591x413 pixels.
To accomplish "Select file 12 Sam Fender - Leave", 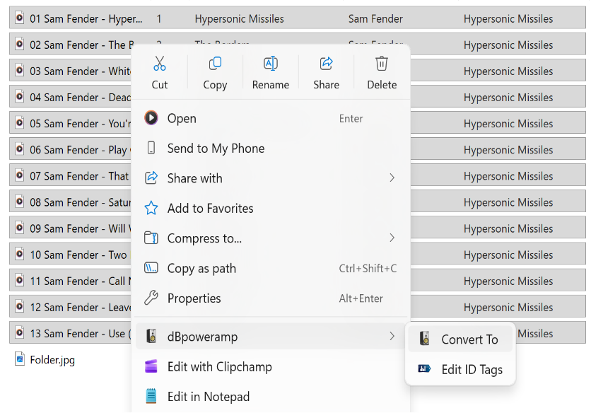I will 81,308.
